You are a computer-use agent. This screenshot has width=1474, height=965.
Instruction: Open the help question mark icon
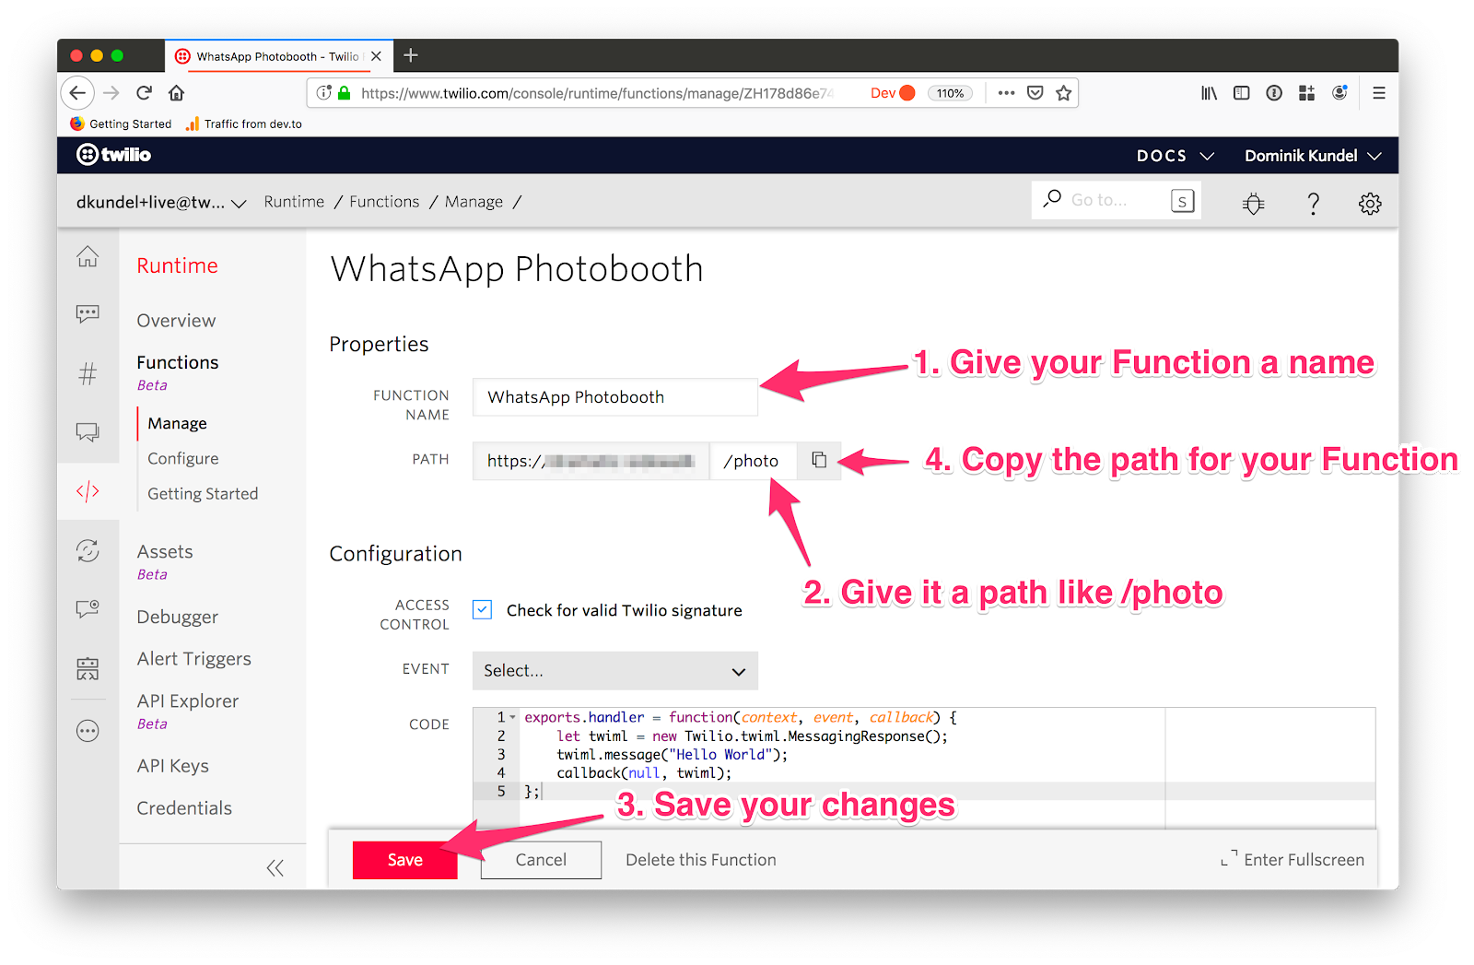coord(1314,203)
